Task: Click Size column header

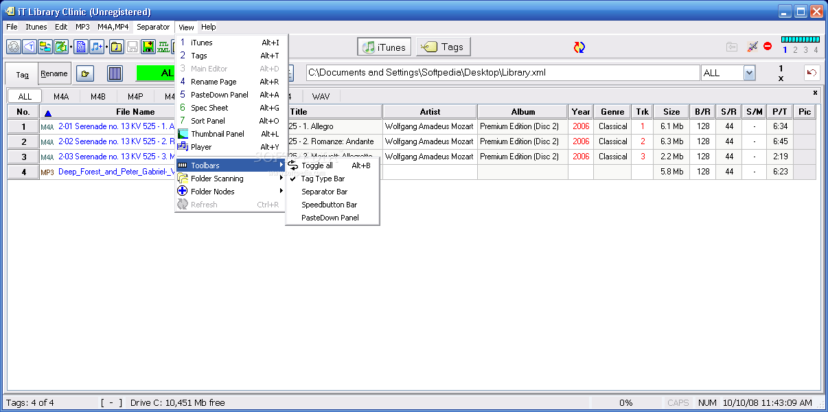Action: click(671, 112)
